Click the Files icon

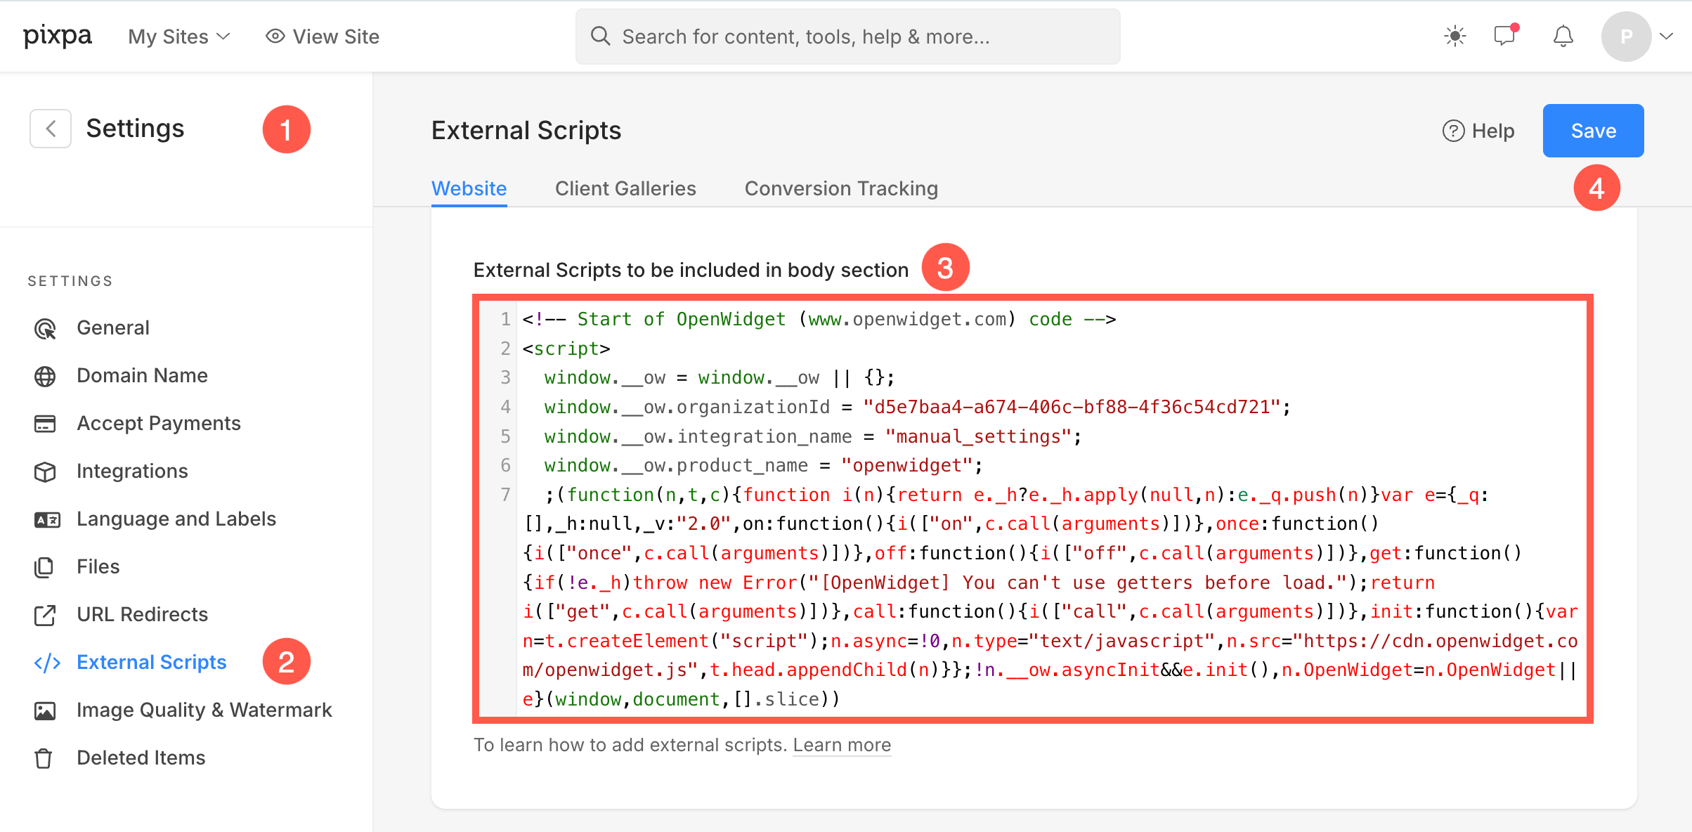pos(44,567)
